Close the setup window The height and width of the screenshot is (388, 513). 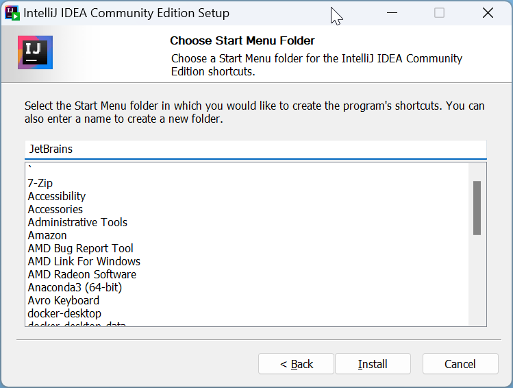pyautogui.click(x=488, y=13)
